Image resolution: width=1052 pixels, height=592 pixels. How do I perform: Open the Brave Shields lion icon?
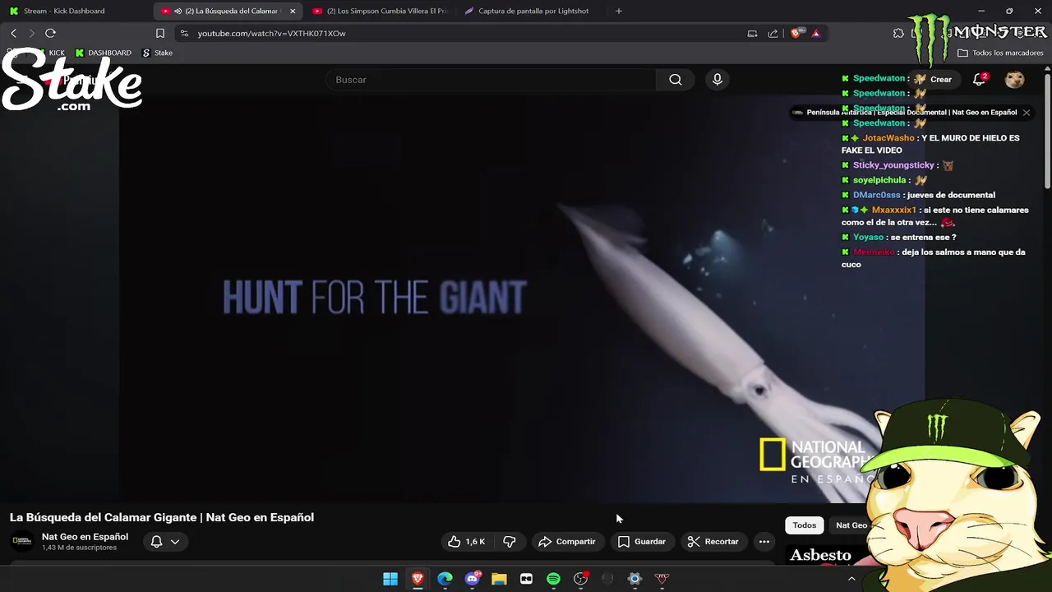796,33
